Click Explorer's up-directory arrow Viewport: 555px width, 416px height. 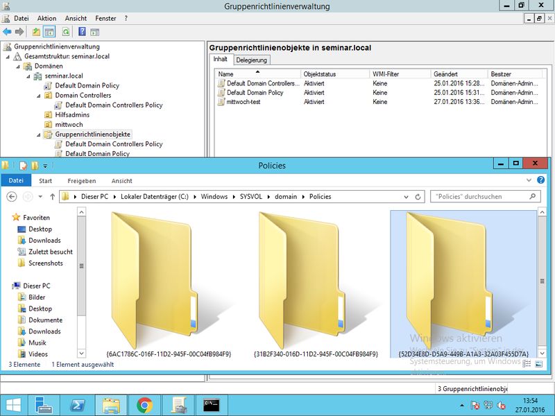coord(53,197)
